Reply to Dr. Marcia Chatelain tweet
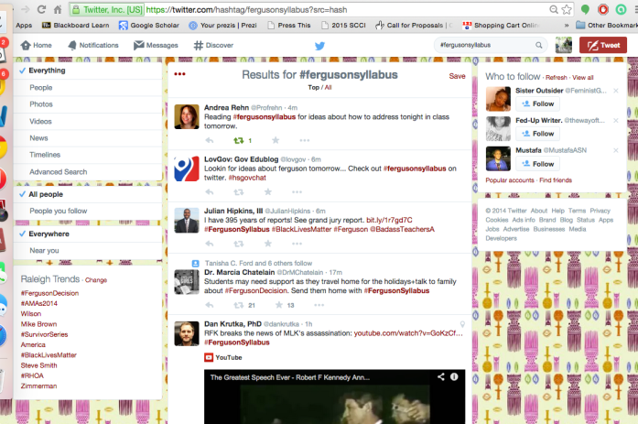 coord(210,305)
